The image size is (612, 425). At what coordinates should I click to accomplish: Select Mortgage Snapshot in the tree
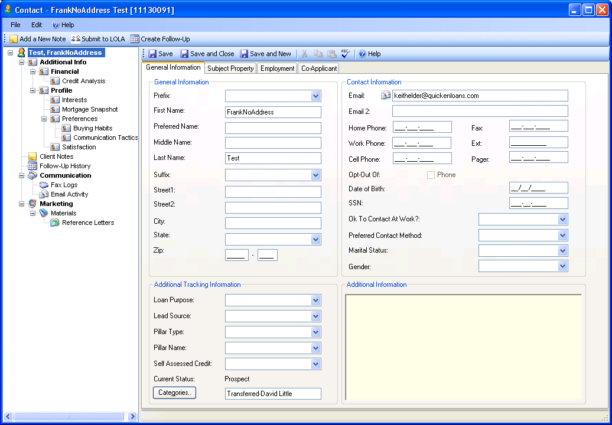coord(90,109)
